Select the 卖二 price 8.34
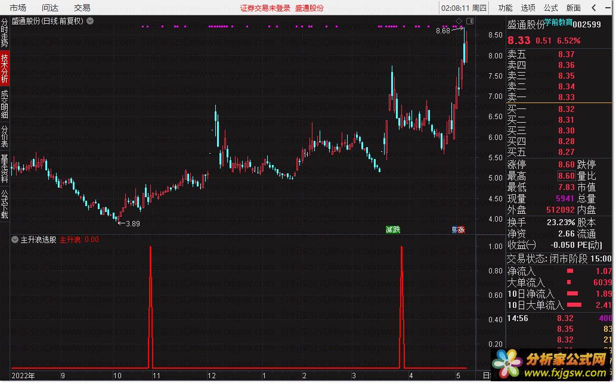The width and height of the screenshot is (616, 383). coord(567,86)
